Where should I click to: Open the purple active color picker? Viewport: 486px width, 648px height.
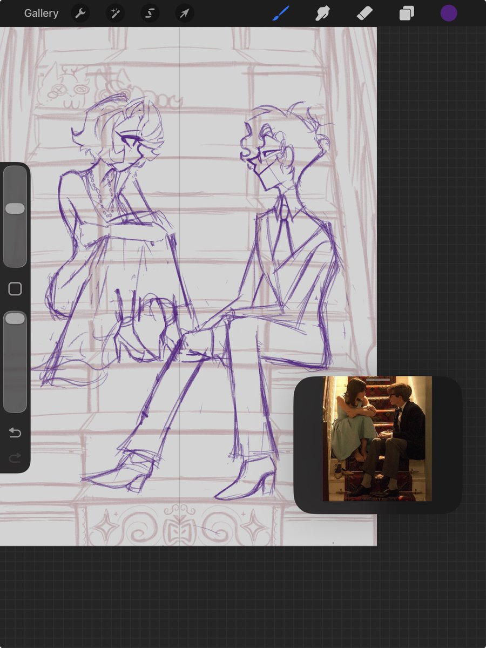tap(449, 13)
